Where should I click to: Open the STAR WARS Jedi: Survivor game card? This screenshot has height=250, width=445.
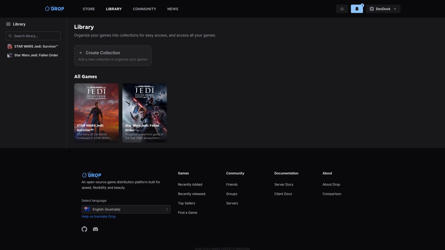pos(96,112)
